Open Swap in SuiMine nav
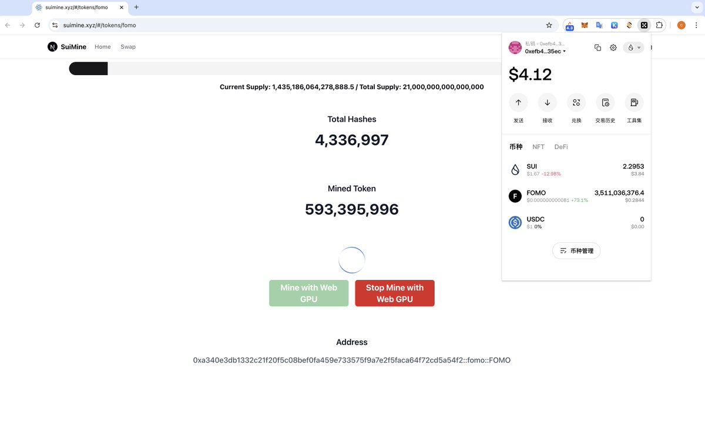This screenshot has height=436, width=705. point(128,47)
